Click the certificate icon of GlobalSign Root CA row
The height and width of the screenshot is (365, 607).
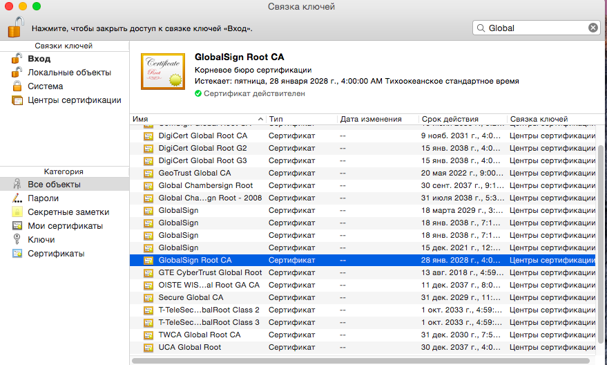point(148,261)
